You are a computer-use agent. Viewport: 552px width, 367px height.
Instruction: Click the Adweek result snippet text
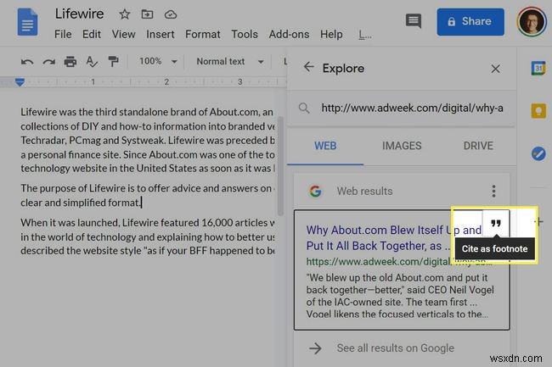[x=400, y=296]
